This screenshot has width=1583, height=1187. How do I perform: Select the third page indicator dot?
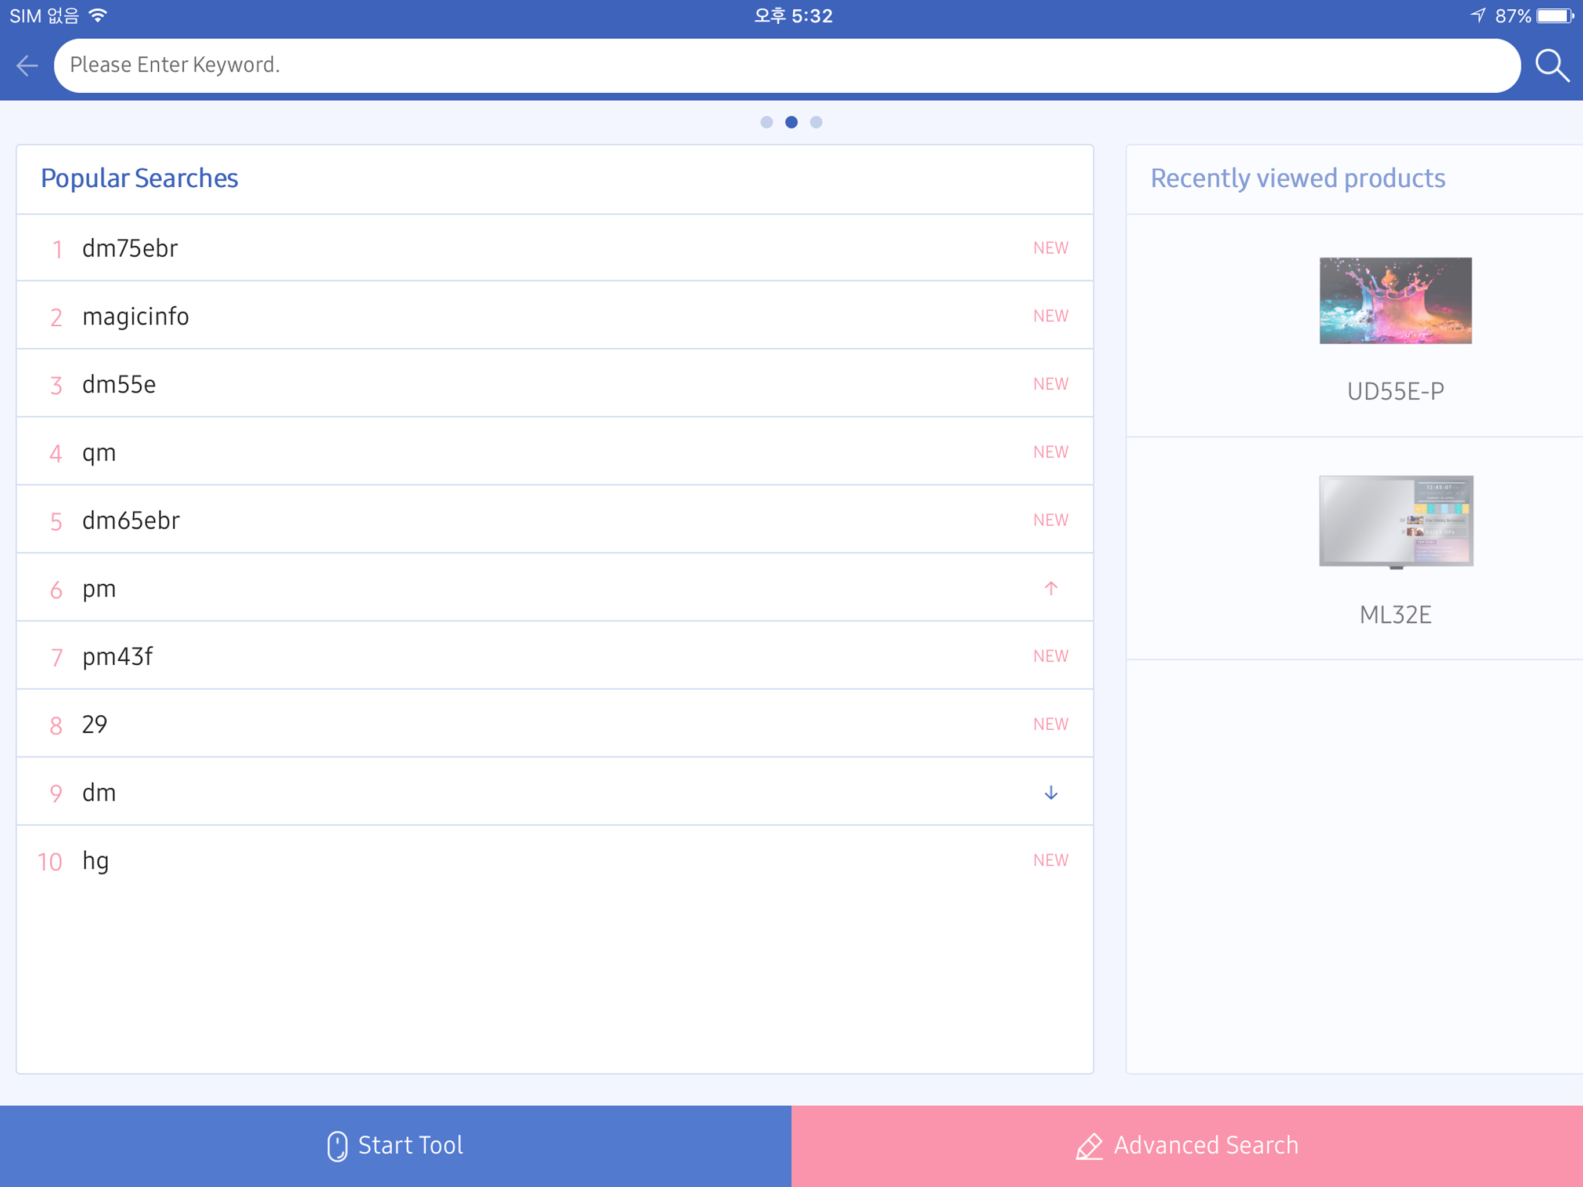click(816, 122)
